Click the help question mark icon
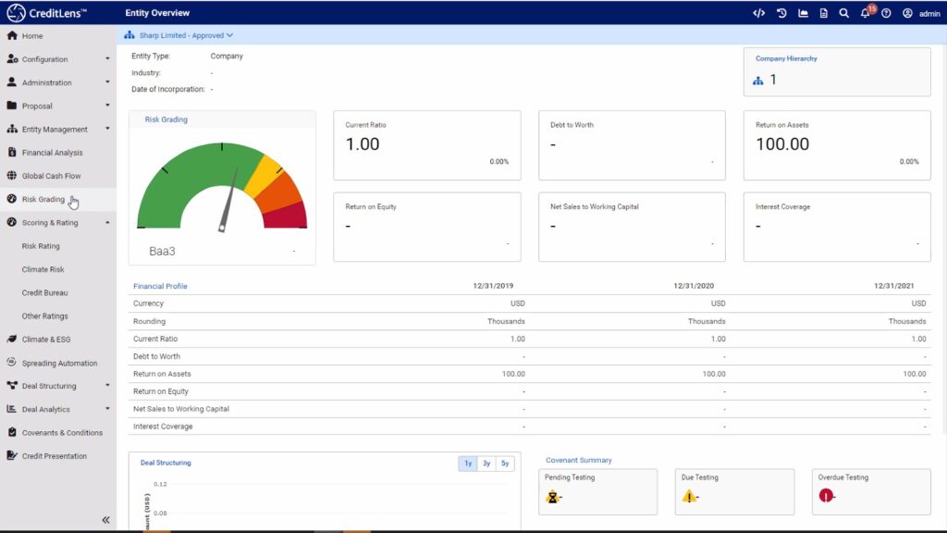Image resolution: width=947 pixels, height=533 pixels. click(x=886, y=13)
